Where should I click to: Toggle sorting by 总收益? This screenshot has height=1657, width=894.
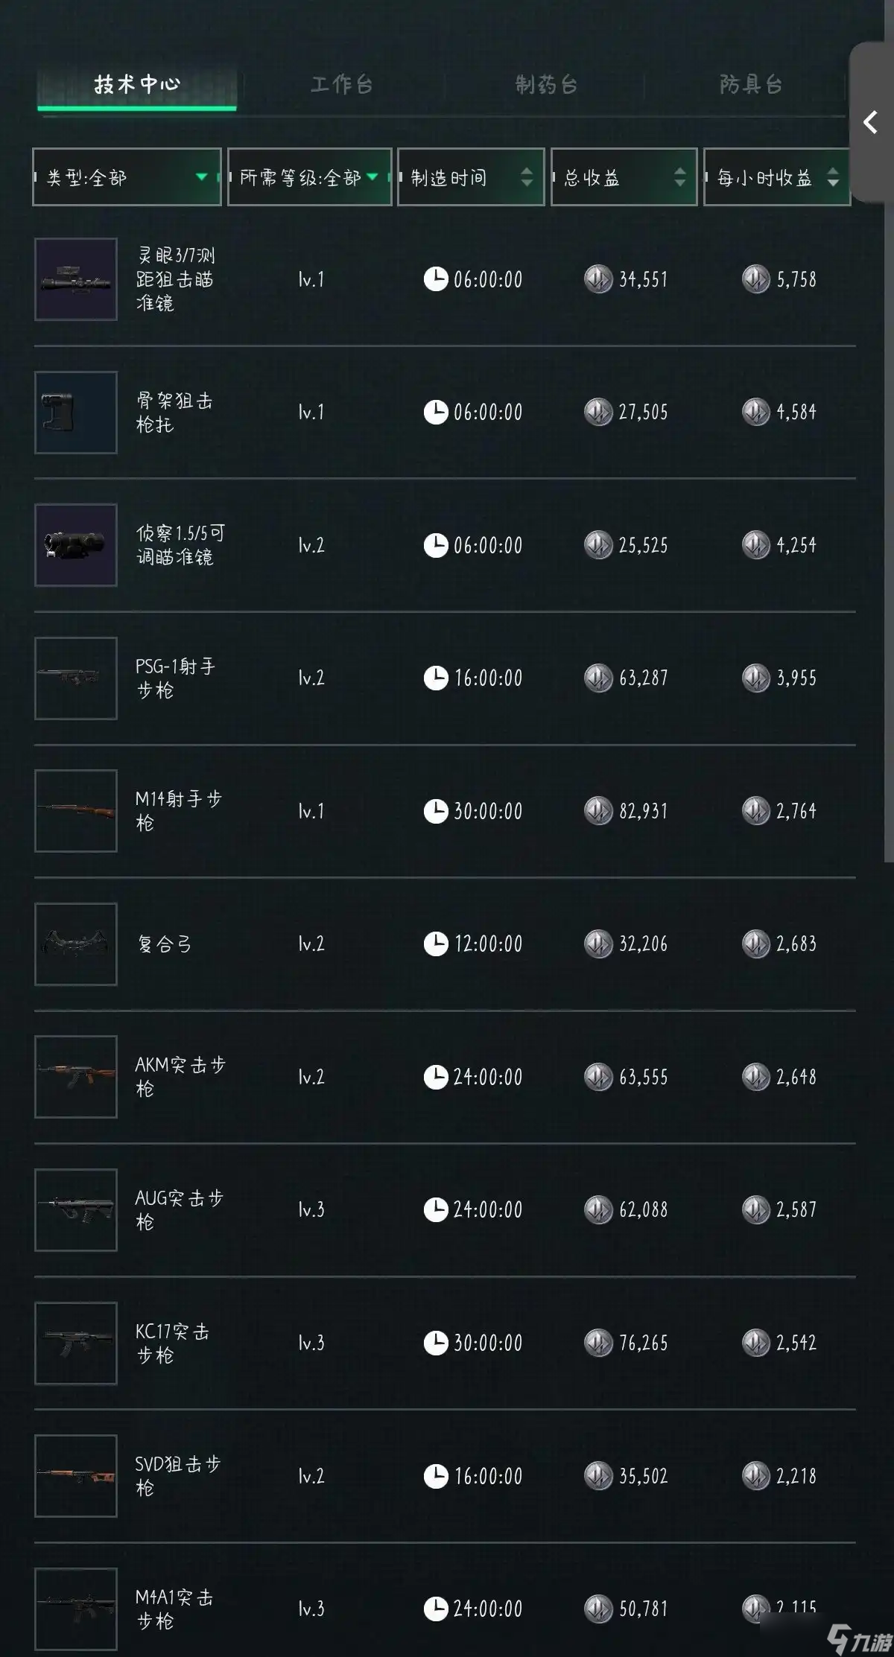click(x=624, y=177)
